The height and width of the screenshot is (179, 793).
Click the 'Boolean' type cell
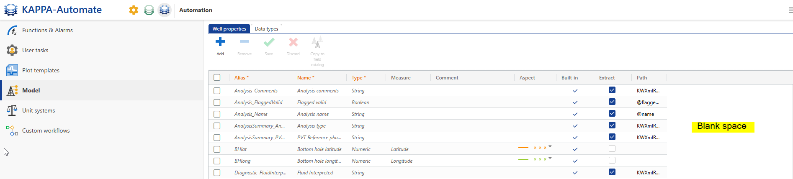pyautogui.click(x=360, y=102)
